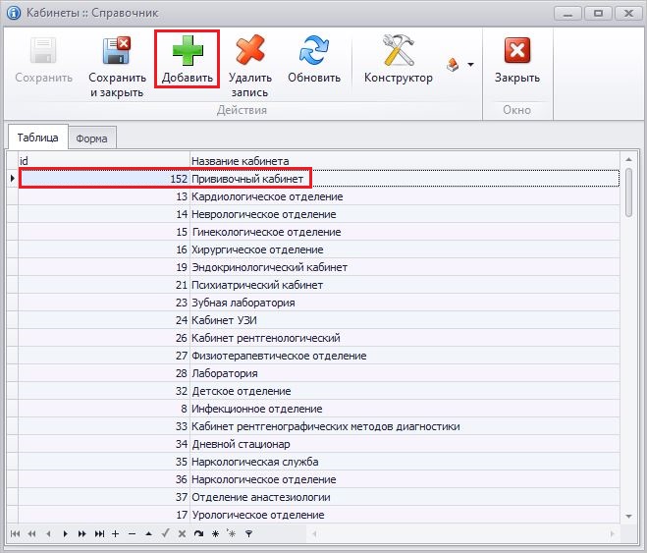The height and width of the screenshot is (553, 647).
Task: Click the id column header
Action: click(x=103, y=160)
